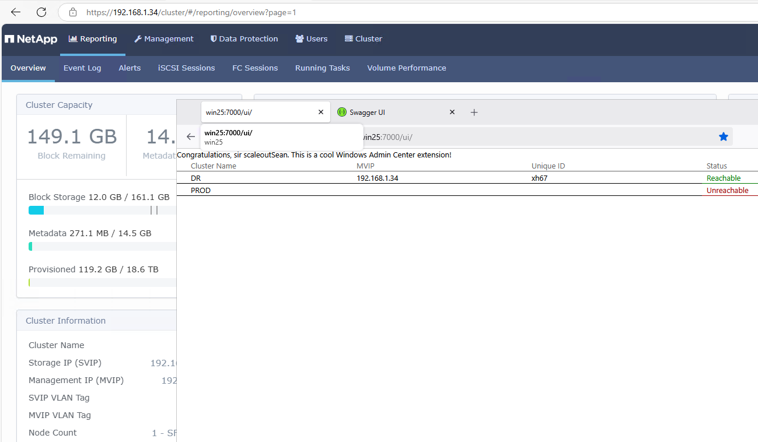Click the NetApp logo
Image resolution: width=758 pixels, height=442 pixels.
pyautogui.click(x=31, y=39)
